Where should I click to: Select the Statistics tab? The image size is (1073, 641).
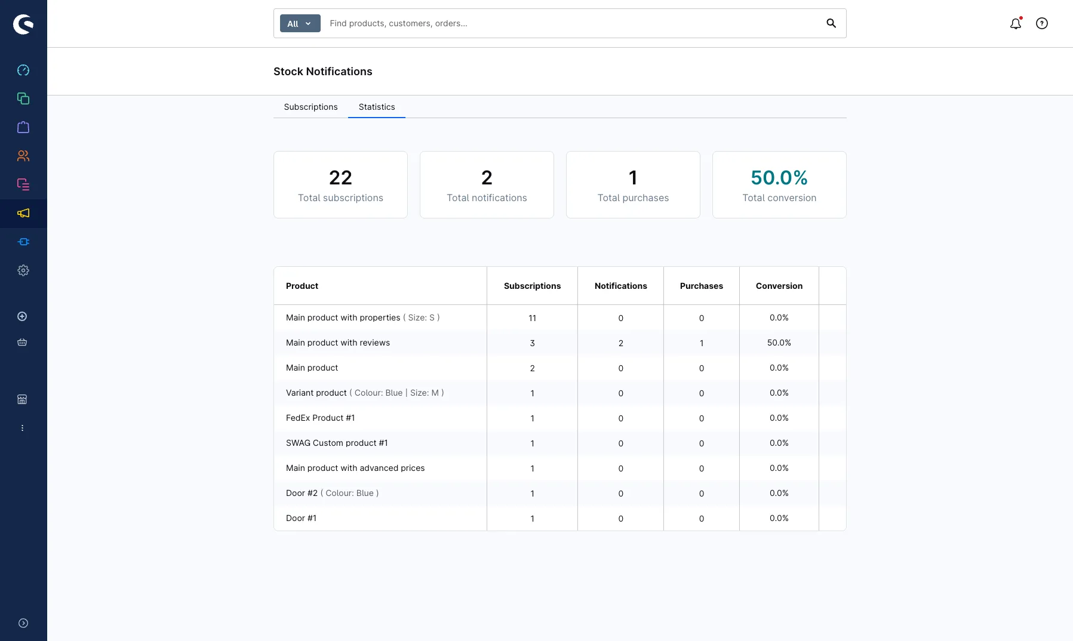pyautogui.click(x=377, y=107)
